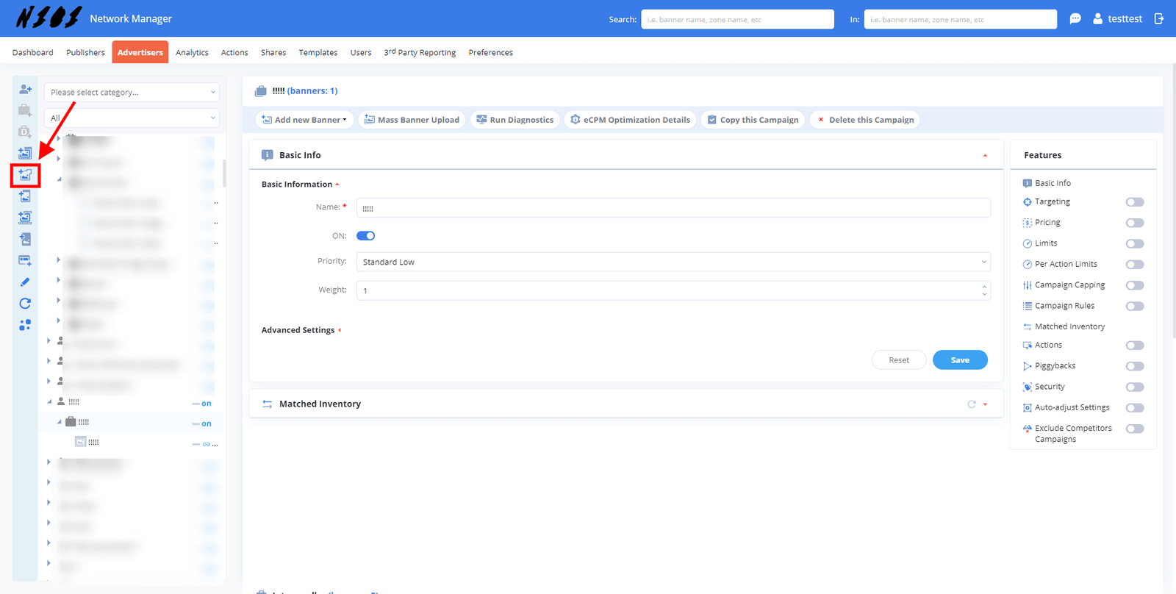Enable Exclude Competitors Campaigns toggle
The image size is (1176, 594).
click(x=1135, y=429)
